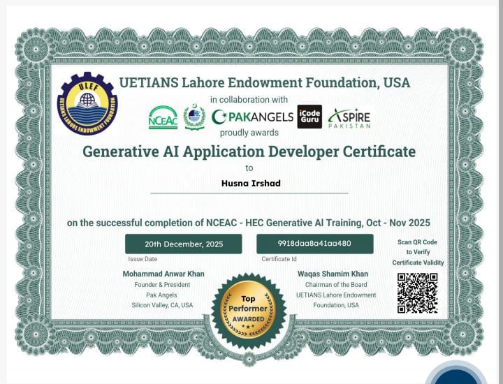Click the UETIANS Lahore Endowment Foundation, USA heading
Screen dimensions: 503x384
pyautogui.click(x=264, y=82)
